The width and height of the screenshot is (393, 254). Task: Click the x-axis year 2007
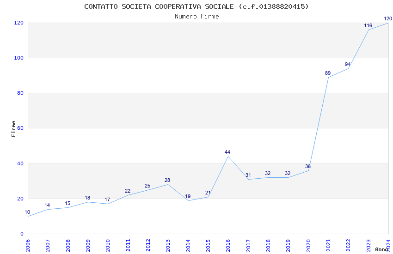pyautogui.click(x=48, y=245)
